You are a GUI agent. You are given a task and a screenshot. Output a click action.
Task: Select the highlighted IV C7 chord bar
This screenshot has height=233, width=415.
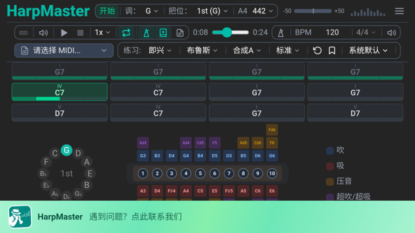click(59, 92)
